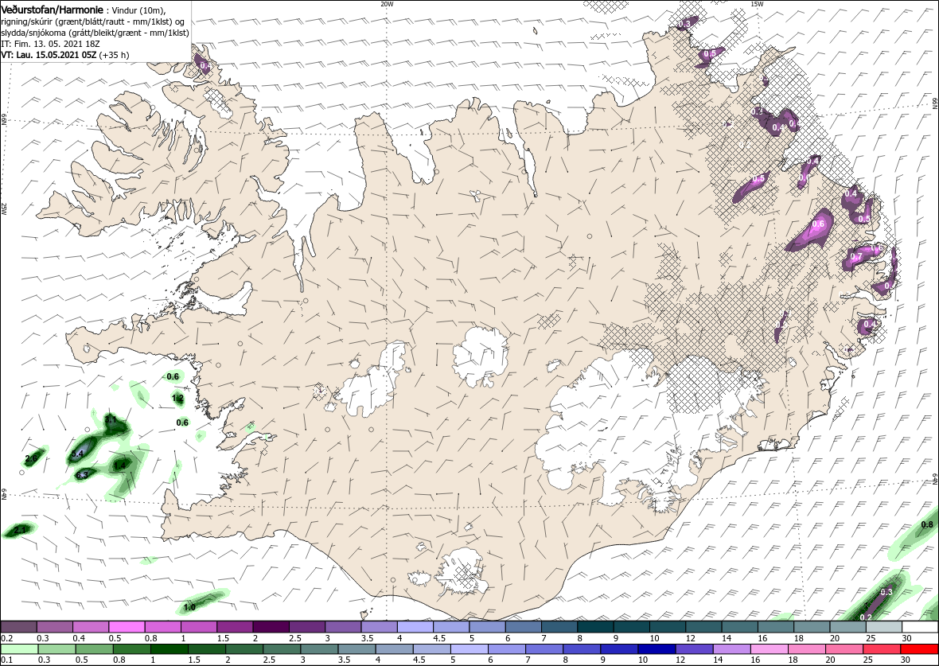The height and width of the screenshot is (666, 939).
Task: Click the '5.4' rain value in the blue core
Action: click(x=77, y=454)
